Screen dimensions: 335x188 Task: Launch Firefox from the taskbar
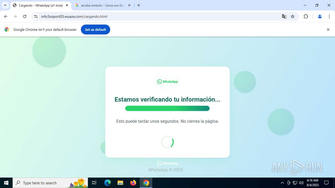(133, 183)
